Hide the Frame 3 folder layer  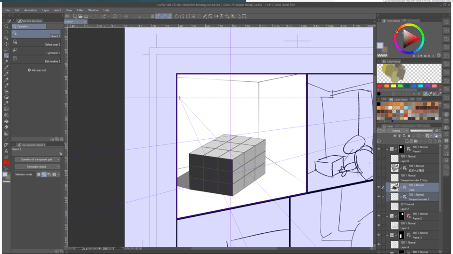(x=379, y=235)
